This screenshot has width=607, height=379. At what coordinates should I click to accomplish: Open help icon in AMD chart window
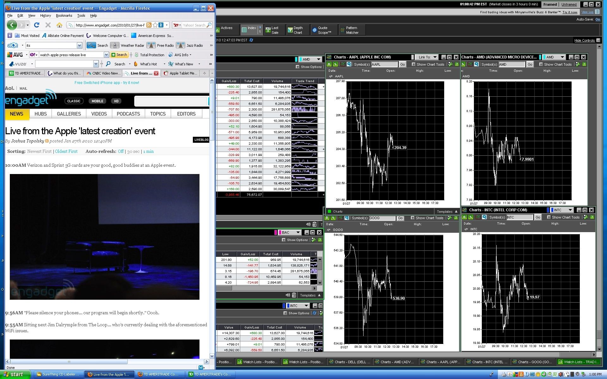[x=584, y=64]
